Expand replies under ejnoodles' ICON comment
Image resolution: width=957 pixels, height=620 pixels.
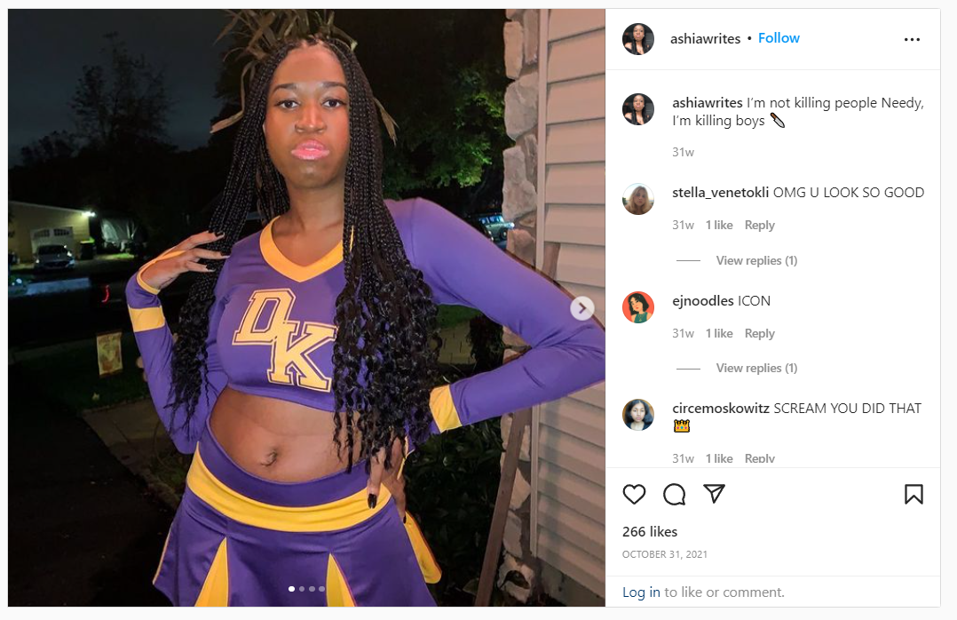756,369
